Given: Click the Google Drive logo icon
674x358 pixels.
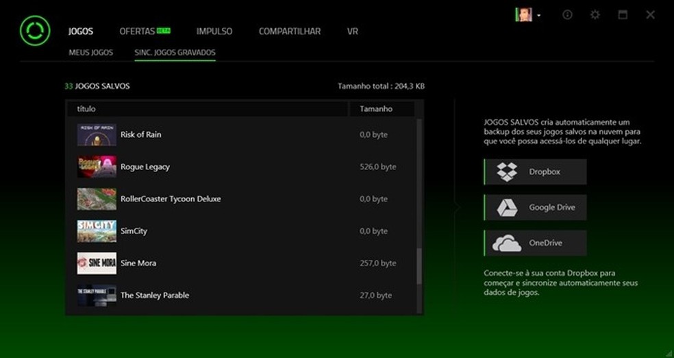Looking at the screenshot, I should (508, 207).
